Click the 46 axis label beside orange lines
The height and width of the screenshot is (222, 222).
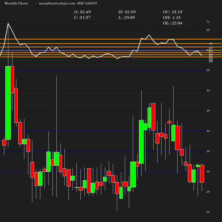point(210,44)
